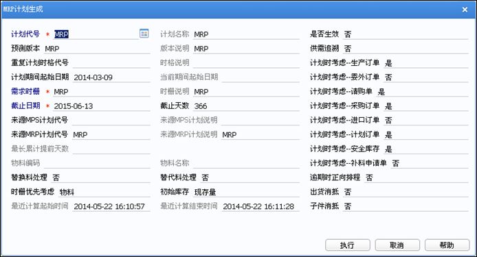Open 帮助 for this dialog

click(447, 245)
